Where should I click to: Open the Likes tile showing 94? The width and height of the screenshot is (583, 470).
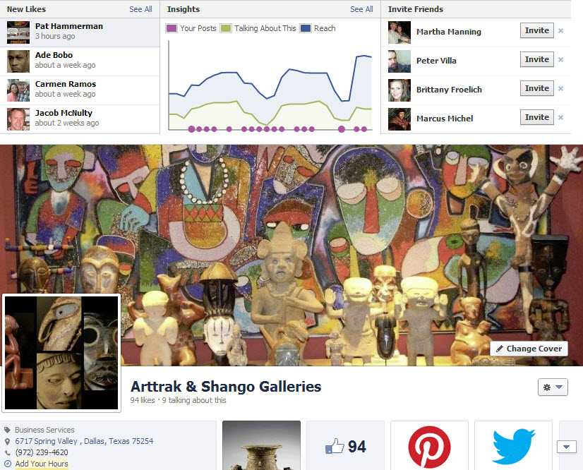pyautogui.click(x=345, y=445)
